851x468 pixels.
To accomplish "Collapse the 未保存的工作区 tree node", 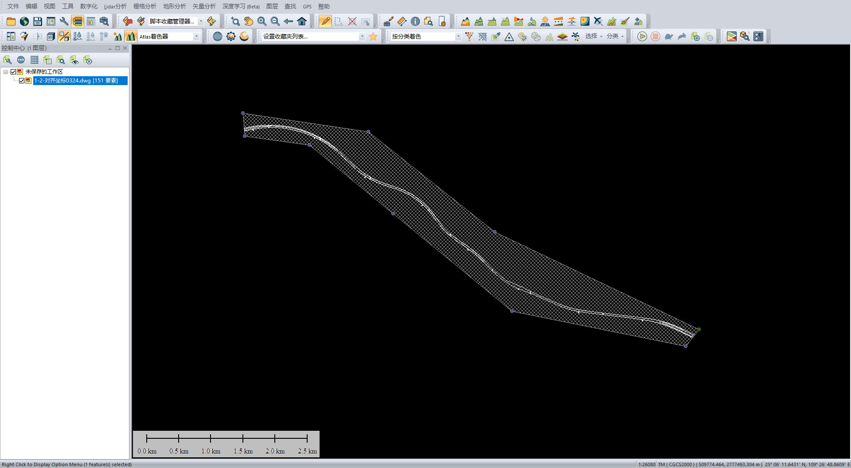I will coord(5,72).
